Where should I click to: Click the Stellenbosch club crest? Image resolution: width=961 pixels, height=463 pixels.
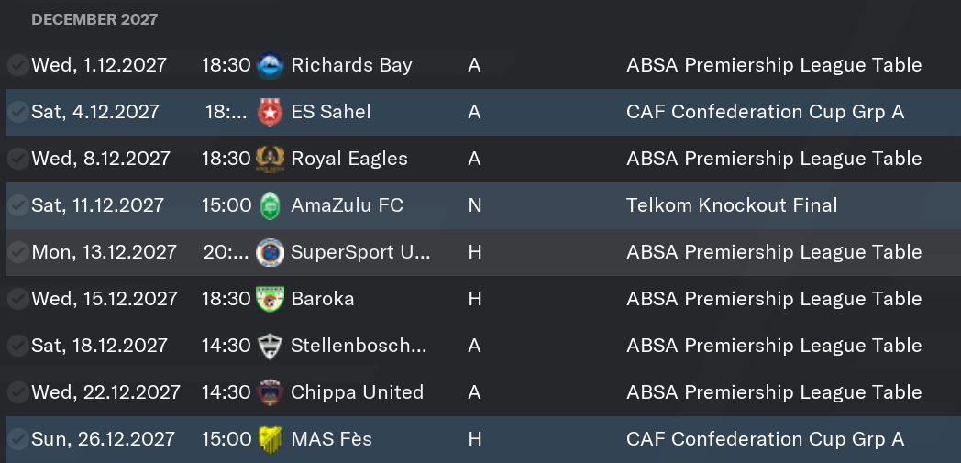270,346
